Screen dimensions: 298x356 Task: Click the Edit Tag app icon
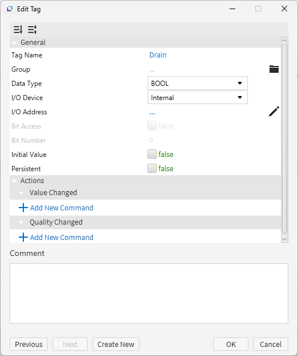(10, 9)
